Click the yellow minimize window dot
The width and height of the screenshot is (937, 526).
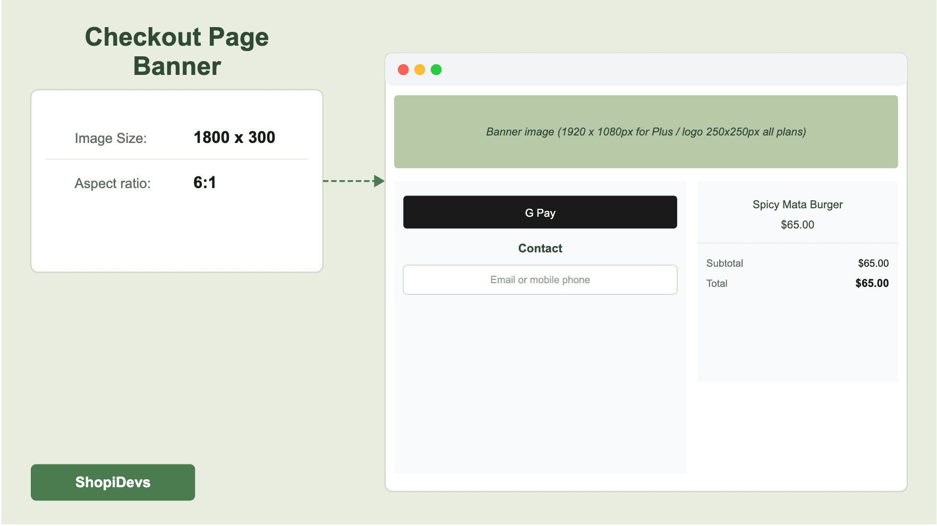(x=420, y=70)
